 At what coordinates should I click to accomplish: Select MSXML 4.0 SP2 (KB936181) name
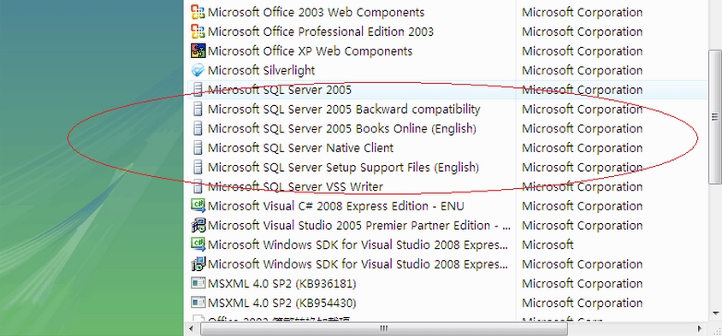pyautogui.click(x=281, y=284)
